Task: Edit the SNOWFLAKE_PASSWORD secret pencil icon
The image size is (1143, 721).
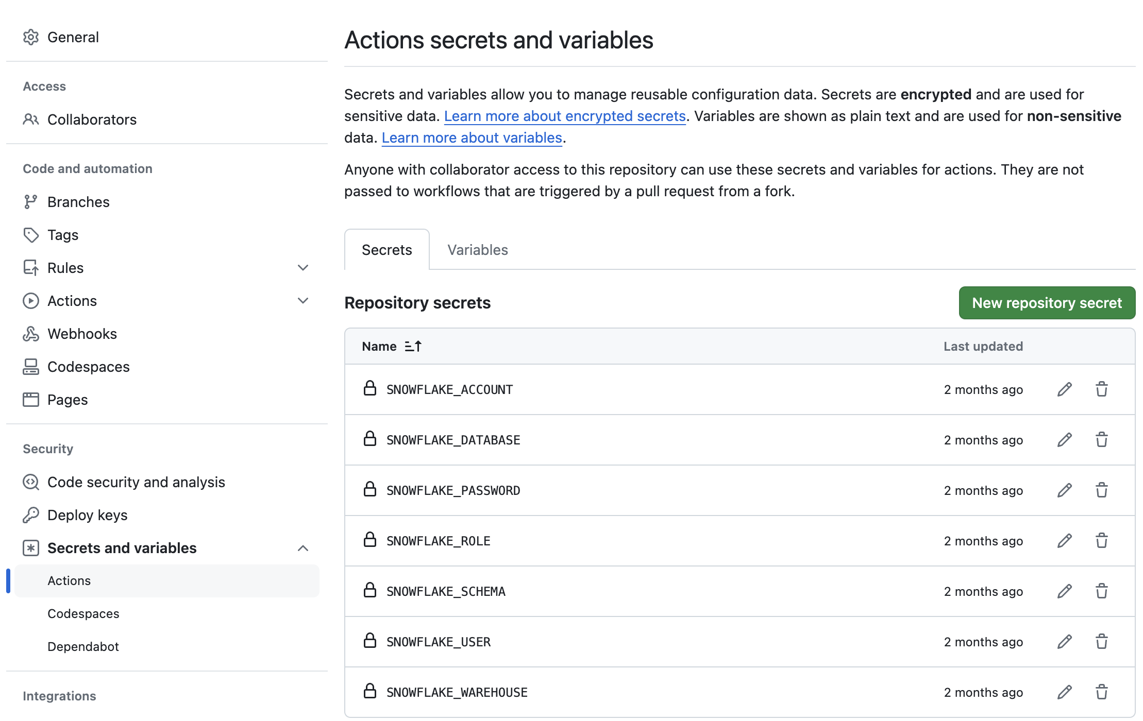Action: [x=1065, y=490]
